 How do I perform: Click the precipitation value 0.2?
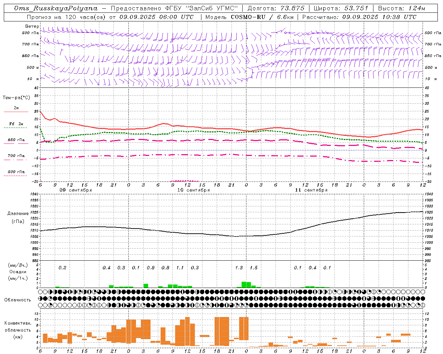tap(62, 268)
